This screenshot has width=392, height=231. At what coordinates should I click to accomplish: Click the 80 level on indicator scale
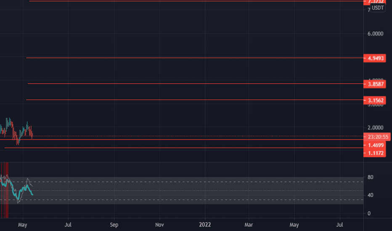370,177
